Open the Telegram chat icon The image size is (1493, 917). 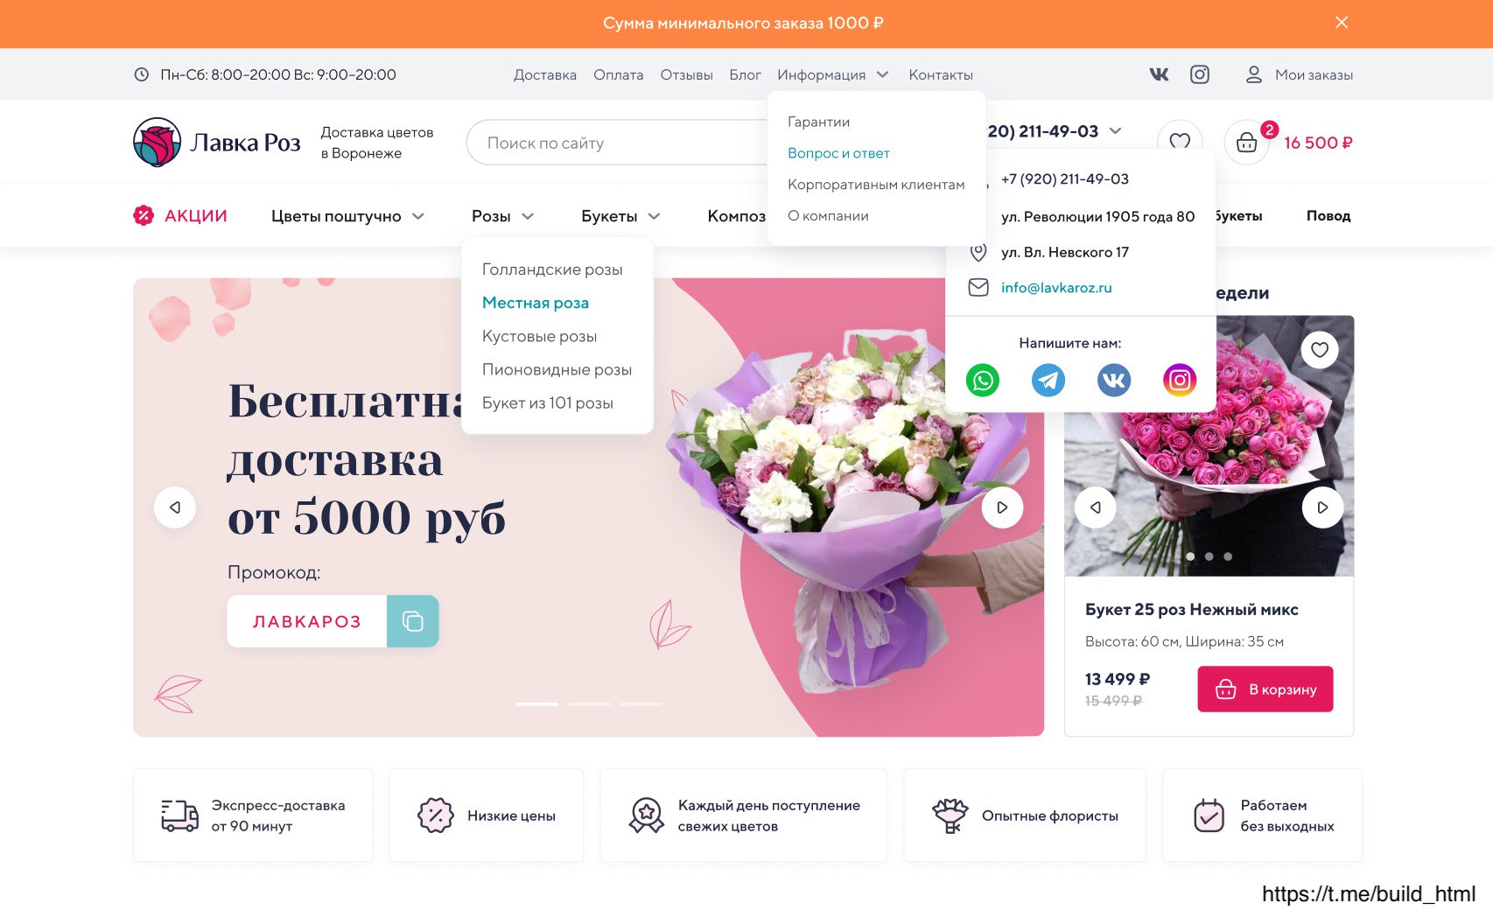(x=1048, y=380)
